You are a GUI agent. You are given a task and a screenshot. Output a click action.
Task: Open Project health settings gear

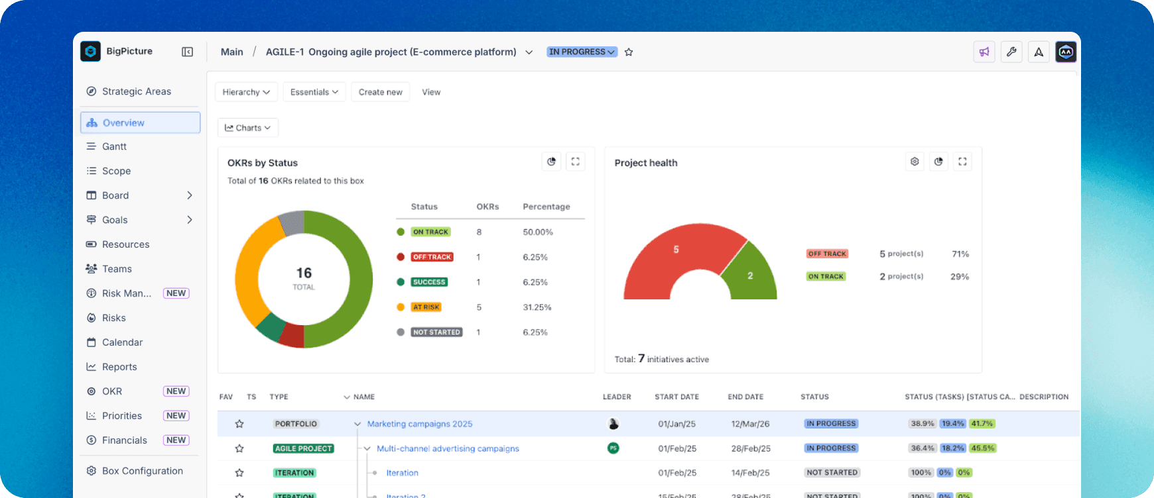(x=915, y=162)
